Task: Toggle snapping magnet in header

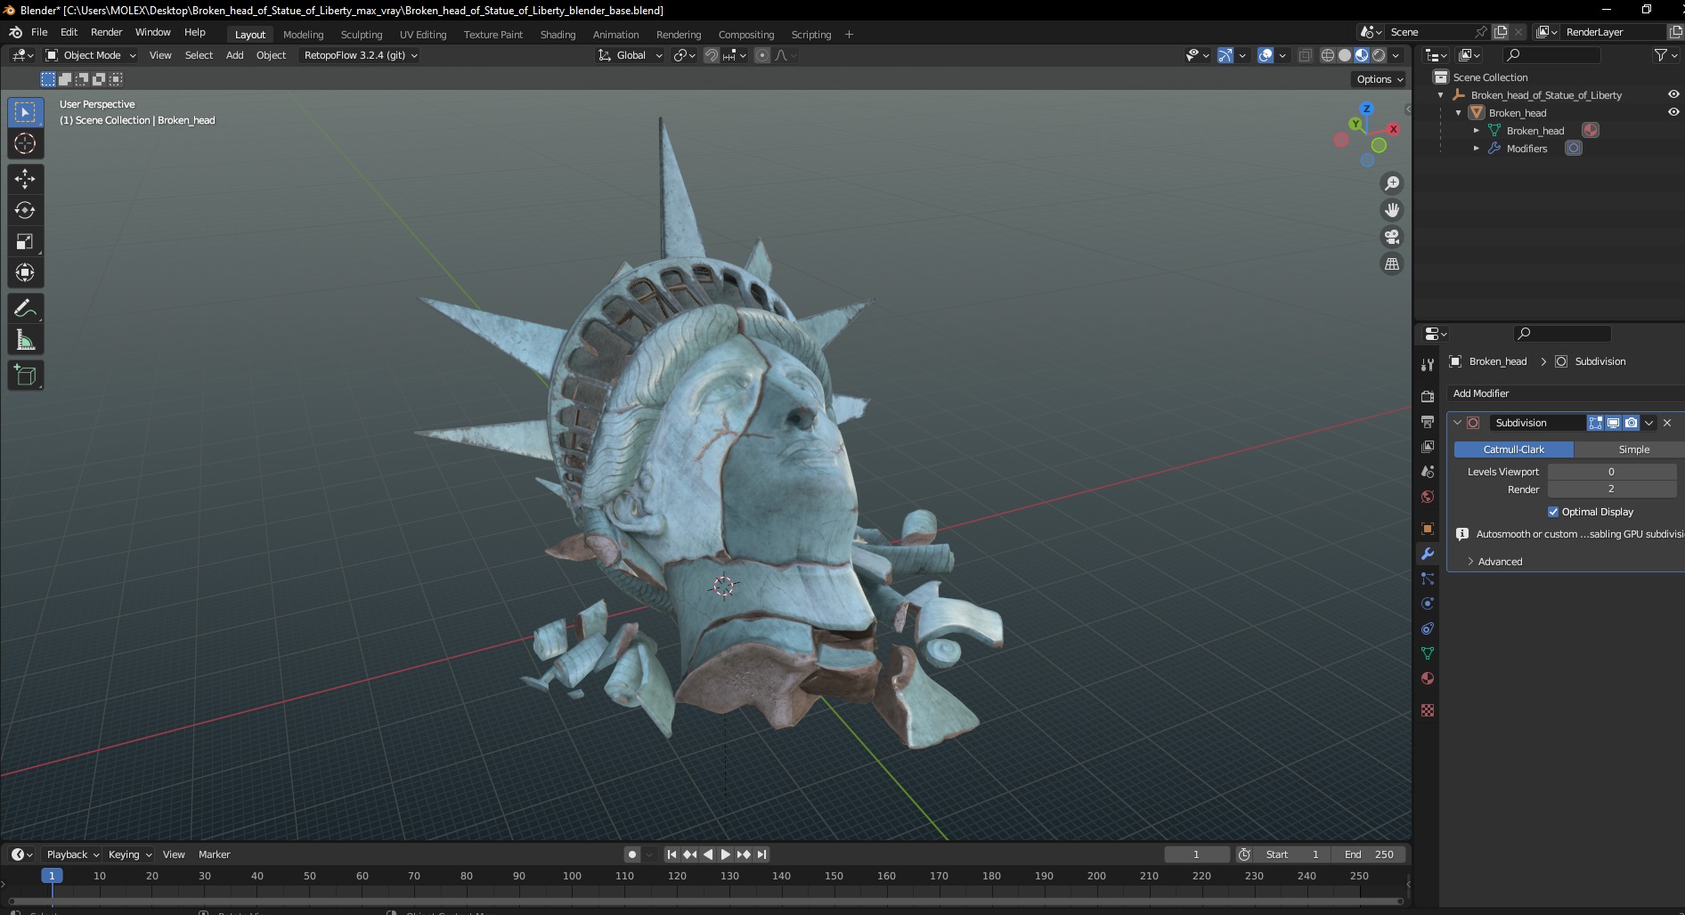Action: tap(712, 55)
